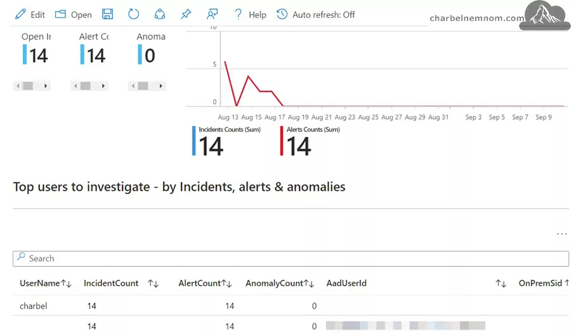Click the share/recycle workbook icon
Image resolution: width=571 pixels, height=336 pixels.
(x=160, y=14)
